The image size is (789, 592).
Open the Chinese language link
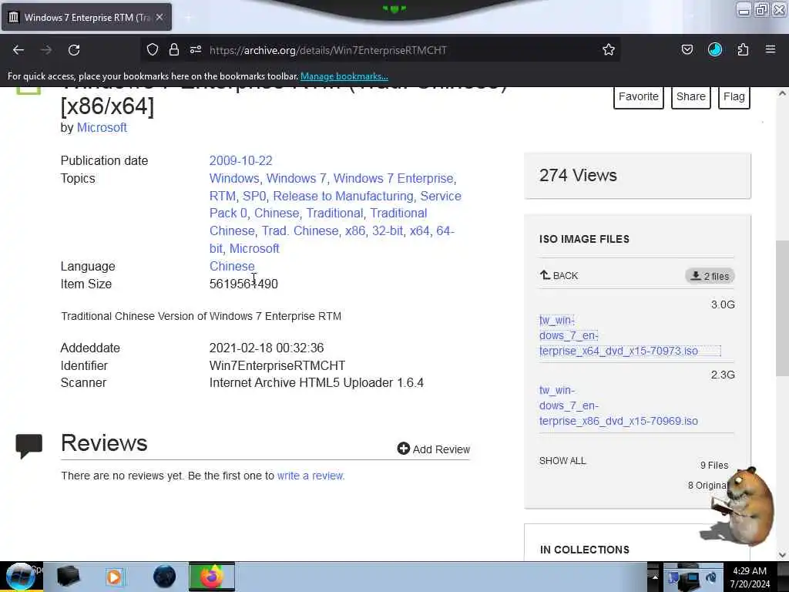(232, 266)
